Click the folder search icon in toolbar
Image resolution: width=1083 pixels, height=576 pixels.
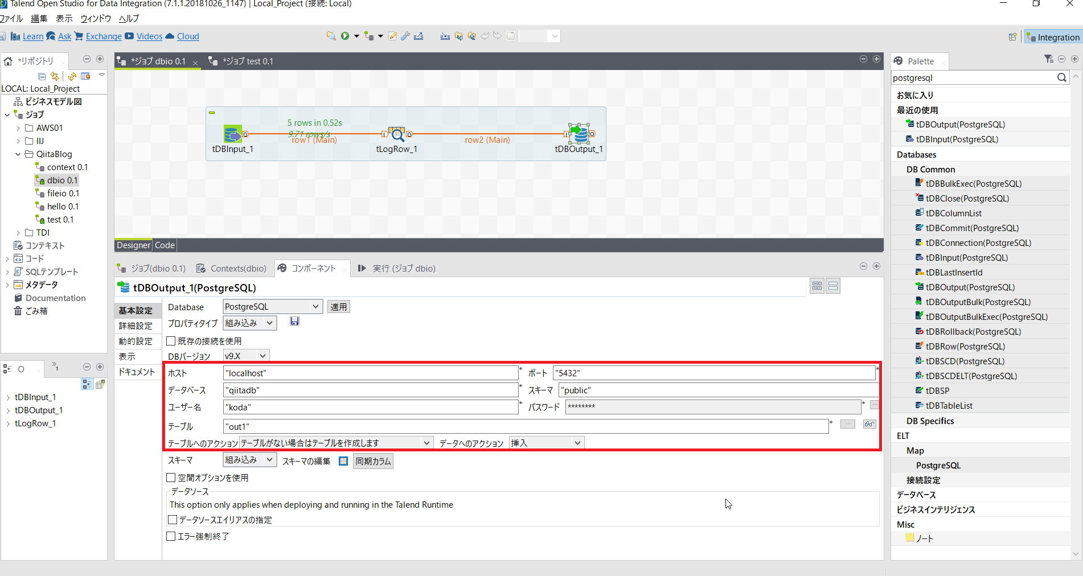(331, 36)
